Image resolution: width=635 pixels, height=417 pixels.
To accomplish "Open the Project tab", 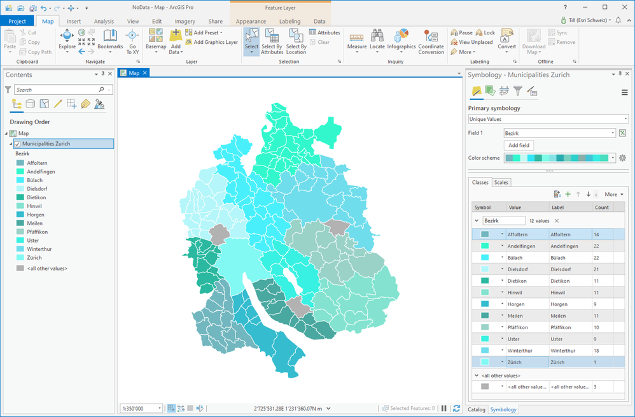I will click(x=17, y=21).
